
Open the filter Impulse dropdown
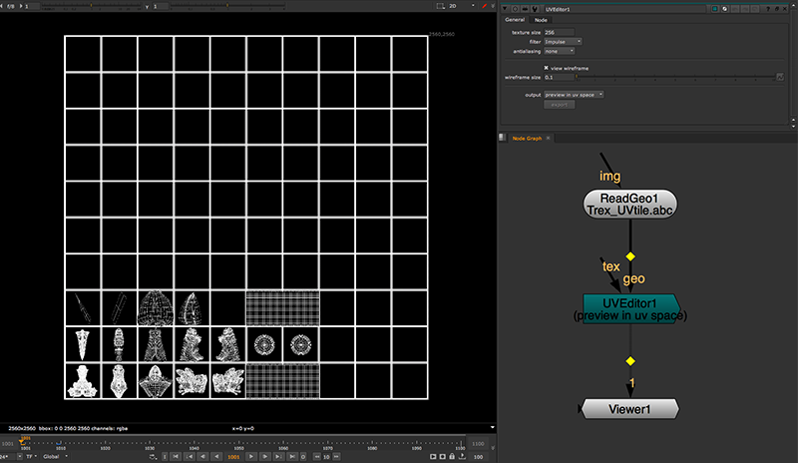pyautogui.click(x=562, y=41)
